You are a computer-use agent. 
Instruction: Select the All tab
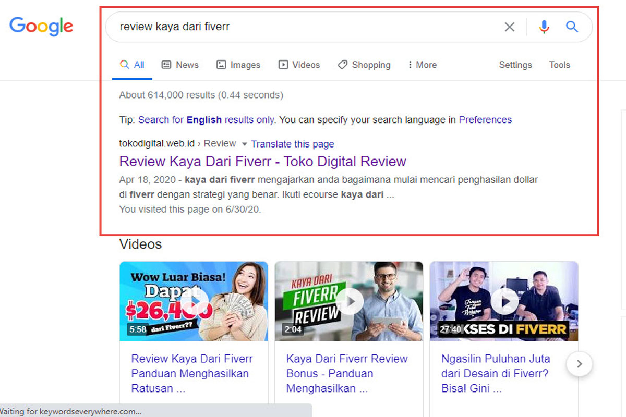[132, 65]
